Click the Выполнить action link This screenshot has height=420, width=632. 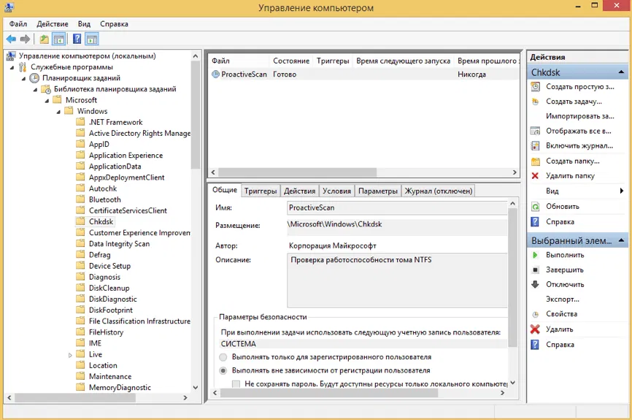(x=565, y=255)
